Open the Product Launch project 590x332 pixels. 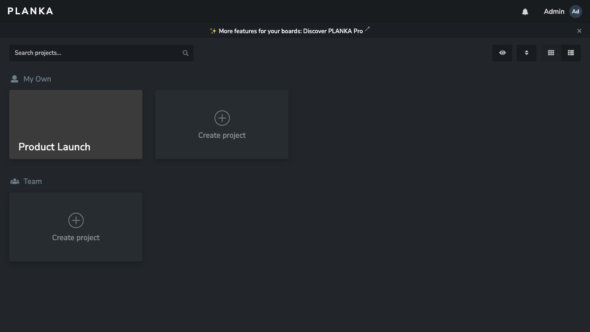[76, 125]
